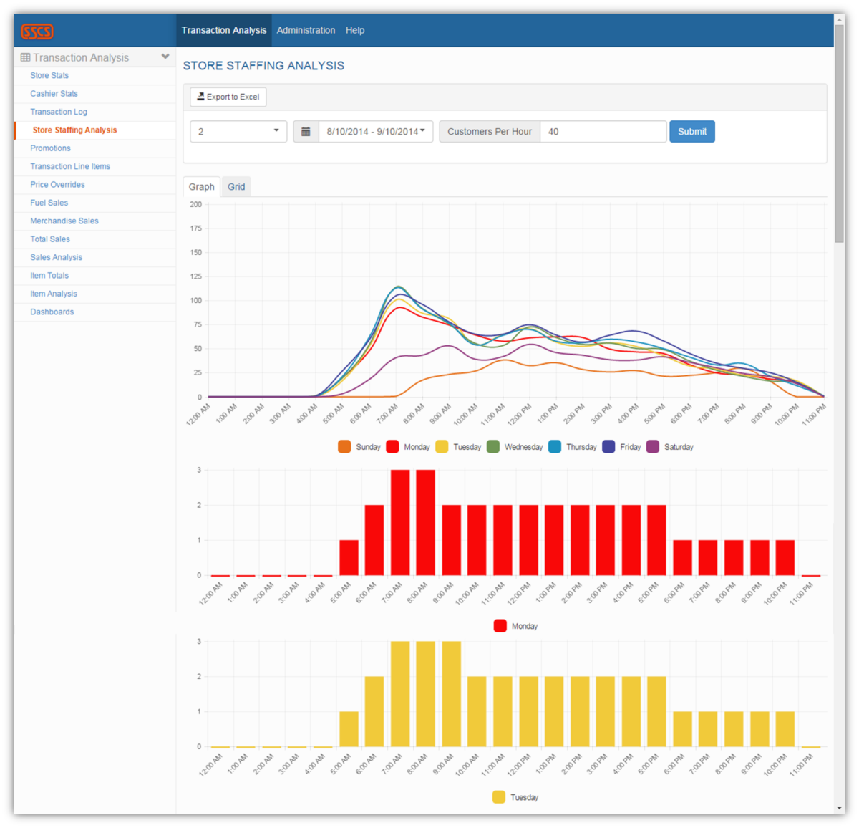The height and width of the screenshot is (828, 859).
Task: Select Fuel Sales in the sidebar
Action: coord(49,203)
